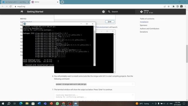Image resolution: width=188 pixels, height=106 pixels.
Task: Open the browser extensions puzzle icon
Action: click(x=173, y=6)
